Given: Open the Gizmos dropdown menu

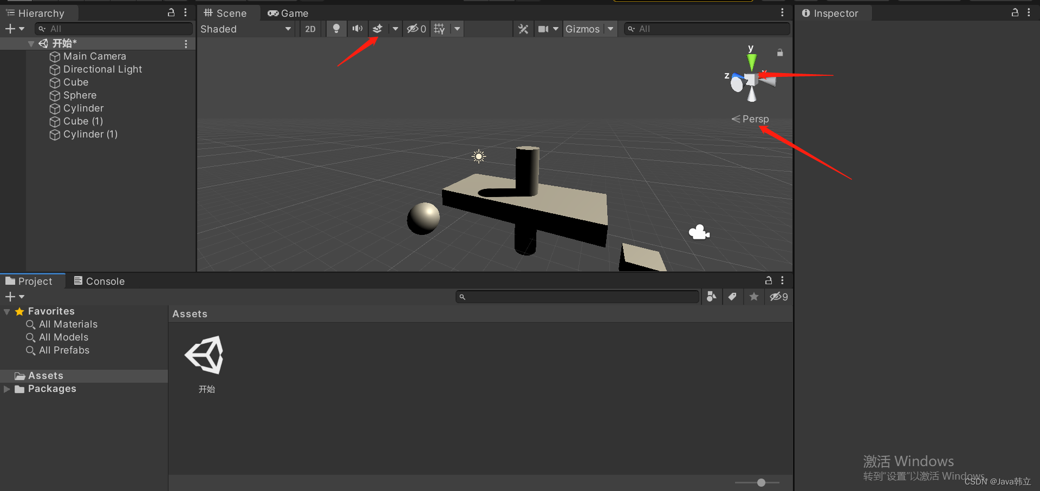Looking at the screenshot, I should pyautogui.click(x=590, y=29).
